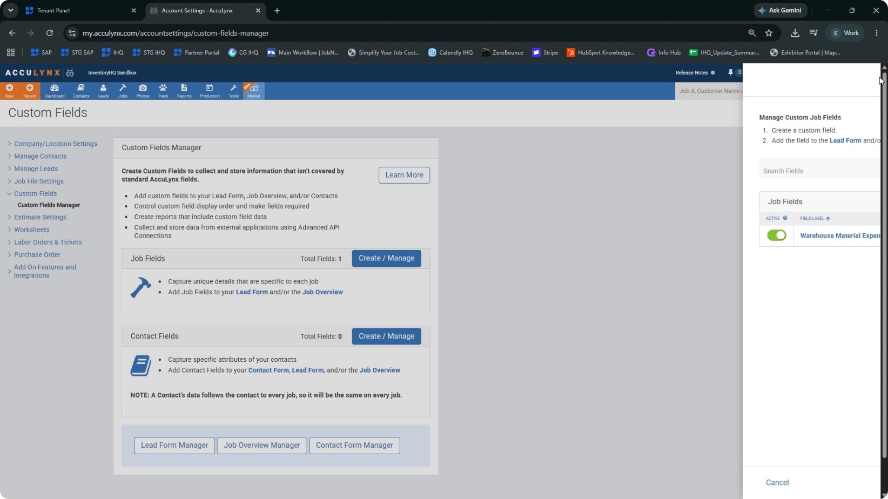Open Chrome three-dot menu
This screenshot has width=888, height=499.
click(x=876, y=33)
